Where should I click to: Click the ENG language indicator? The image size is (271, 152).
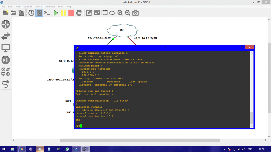[250, 149]
